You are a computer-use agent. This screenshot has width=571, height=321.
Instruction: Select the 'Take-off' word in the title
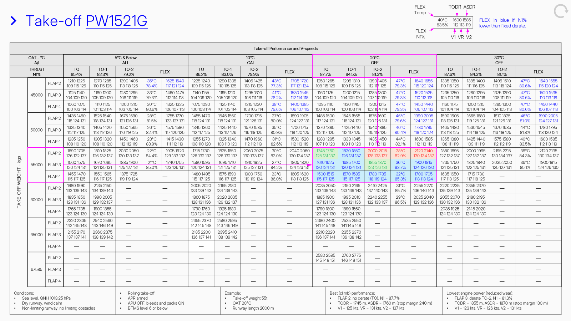54,21
